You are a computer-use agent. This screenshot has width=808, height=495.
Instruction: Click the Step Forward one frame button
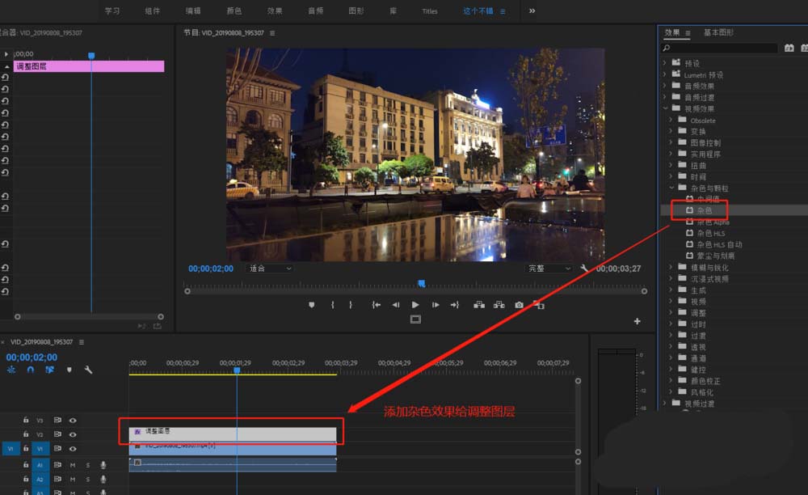pyautogui.click(x=436, y=305)
